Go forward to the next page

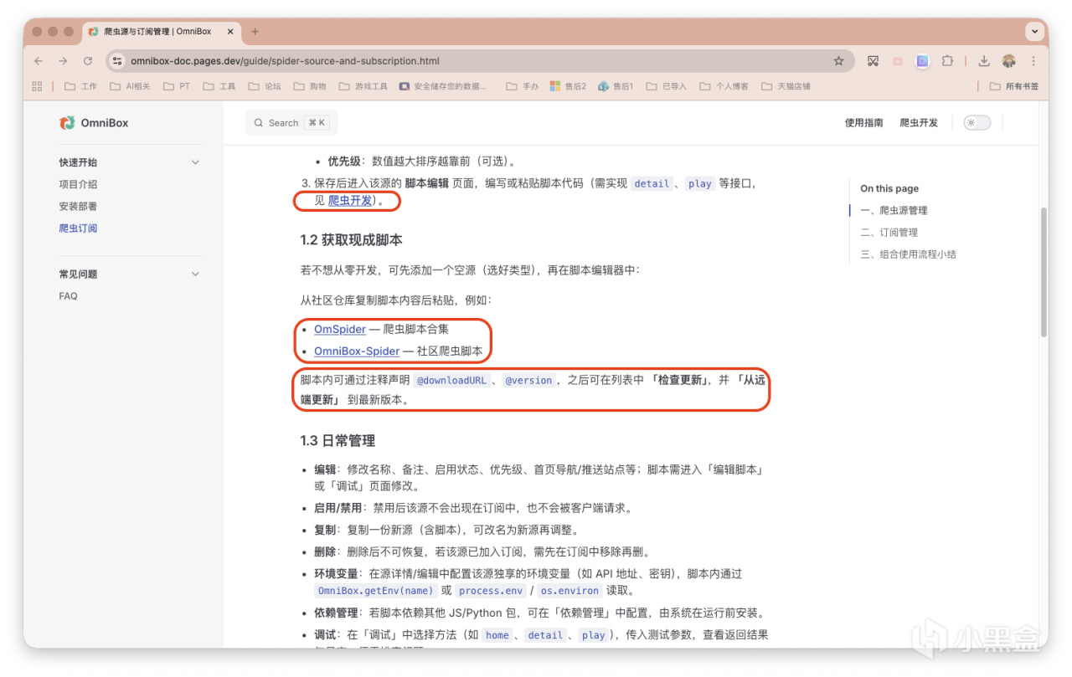[63, 61]
